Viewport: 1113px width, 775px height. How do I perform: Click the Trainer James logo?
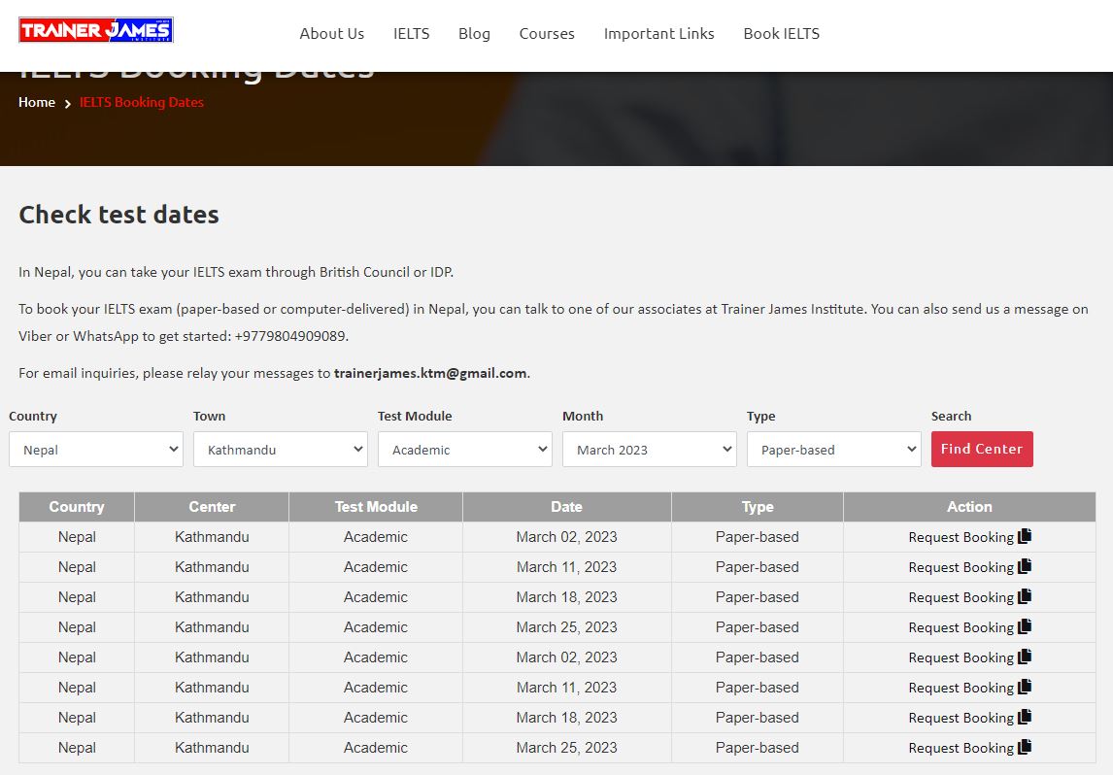point(95,30)
